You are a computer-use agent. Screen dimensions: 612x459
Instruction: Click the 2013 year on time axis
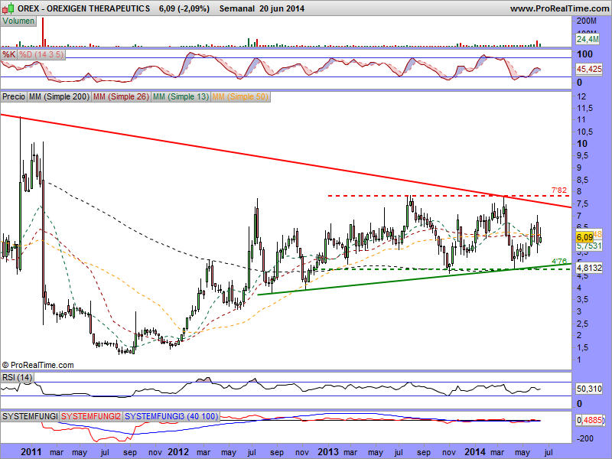pos(328,452)
